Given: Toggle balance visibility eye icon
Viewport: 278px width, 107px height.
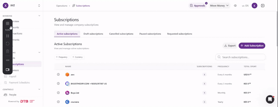Looking at the screenshot, I should (235, 6).
